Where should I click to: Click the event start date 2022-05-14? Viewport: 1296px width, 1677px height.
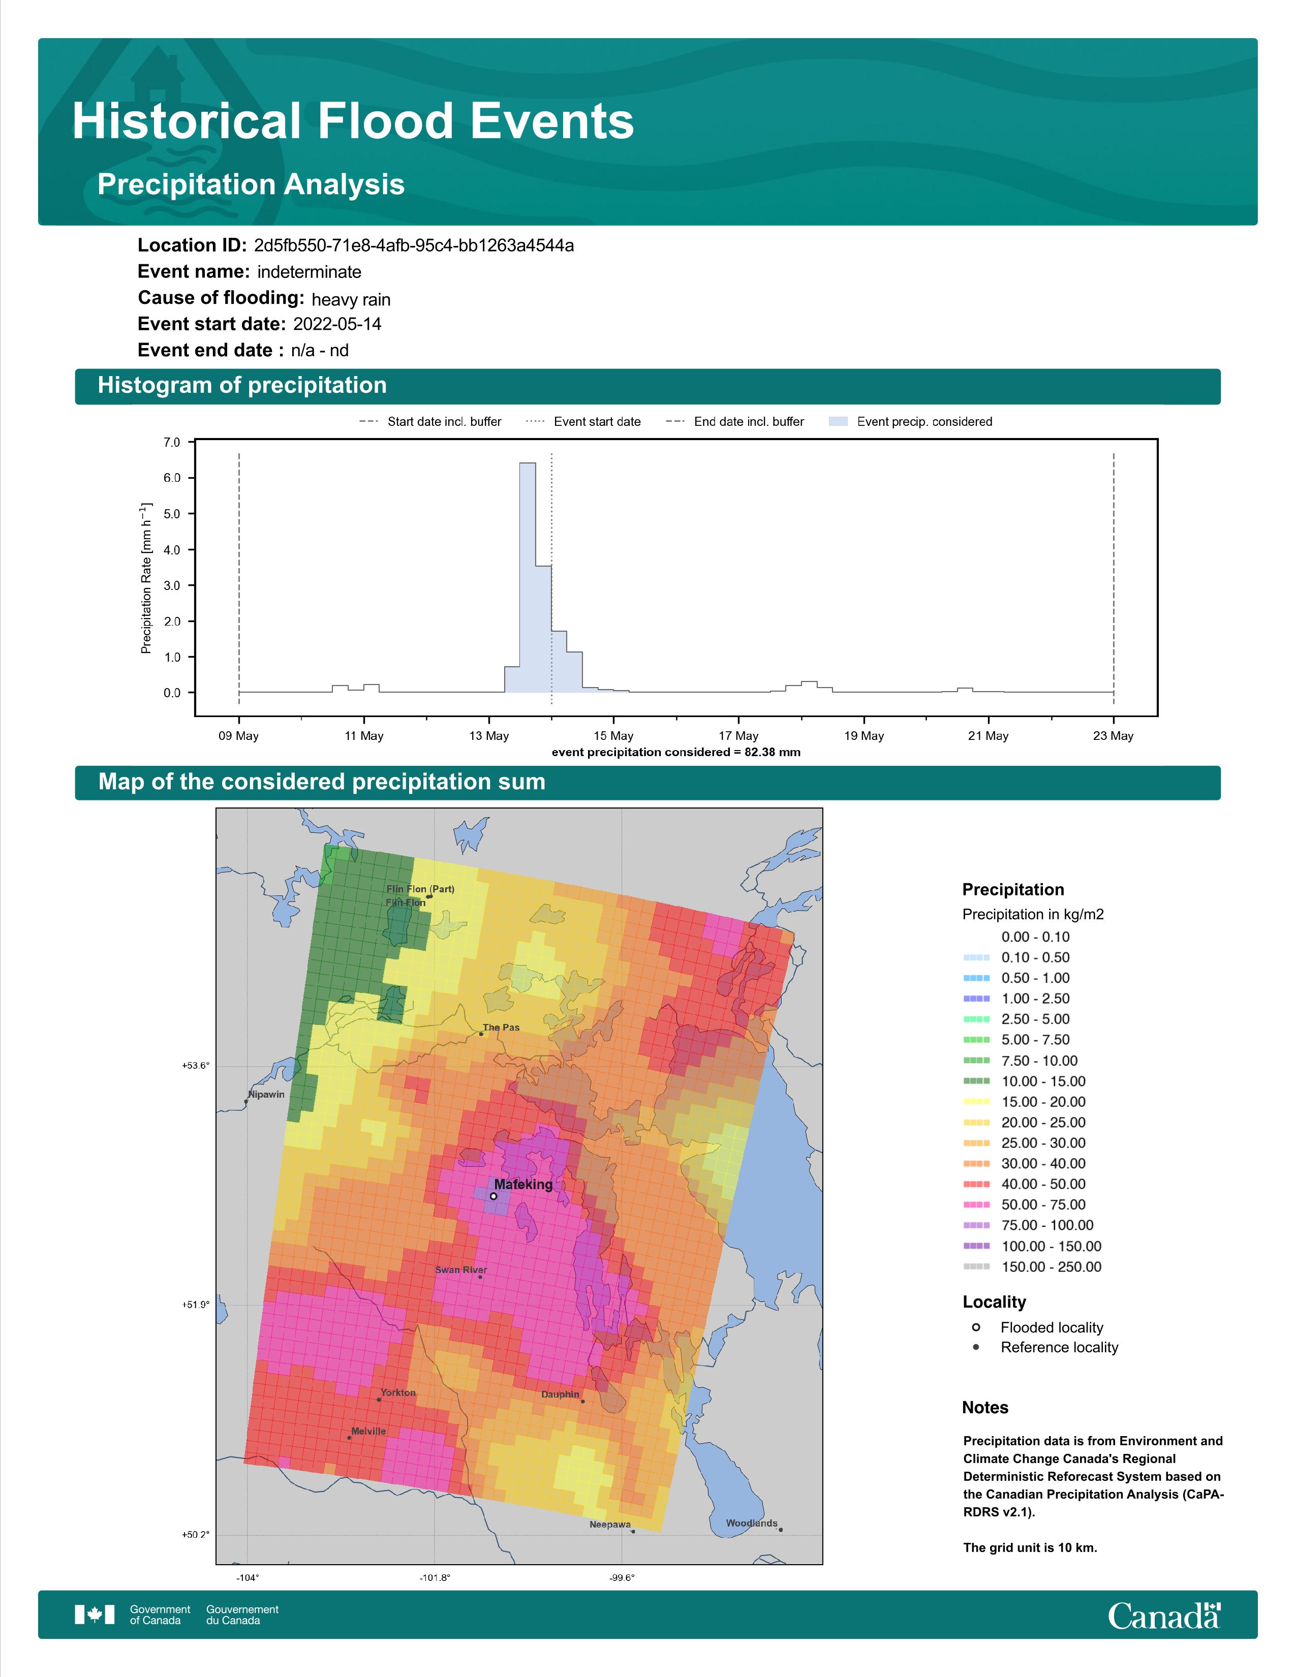(337, 324)
